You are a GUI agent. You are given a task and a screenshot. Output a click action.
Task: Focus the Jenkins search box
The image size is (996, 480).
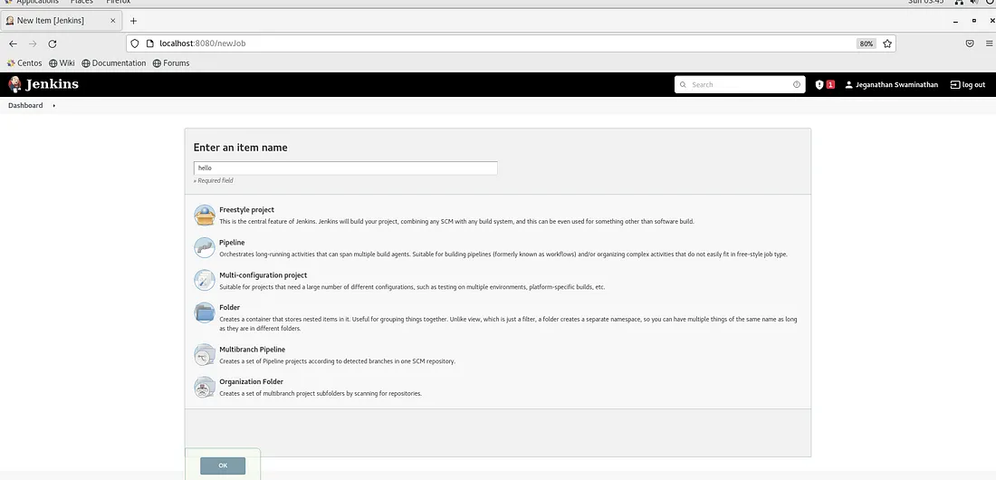(740, 84)
